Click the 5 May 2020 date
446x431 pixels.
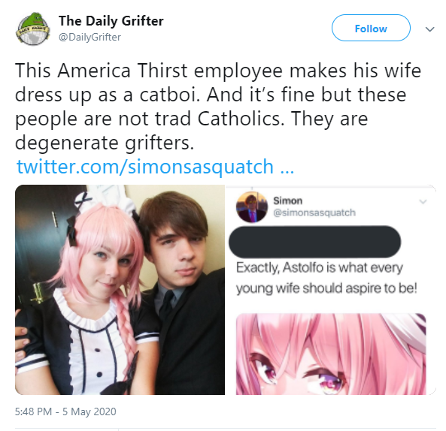[x=90, y=411]
